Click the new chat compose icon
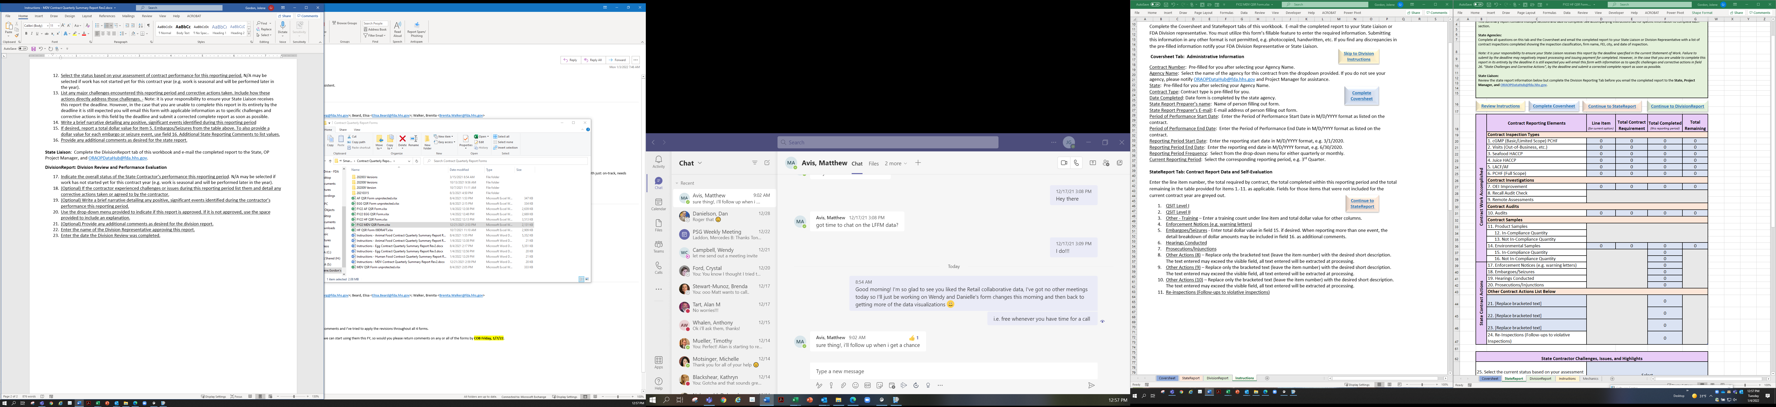1776x407 pixels. (x=767, y=163)
